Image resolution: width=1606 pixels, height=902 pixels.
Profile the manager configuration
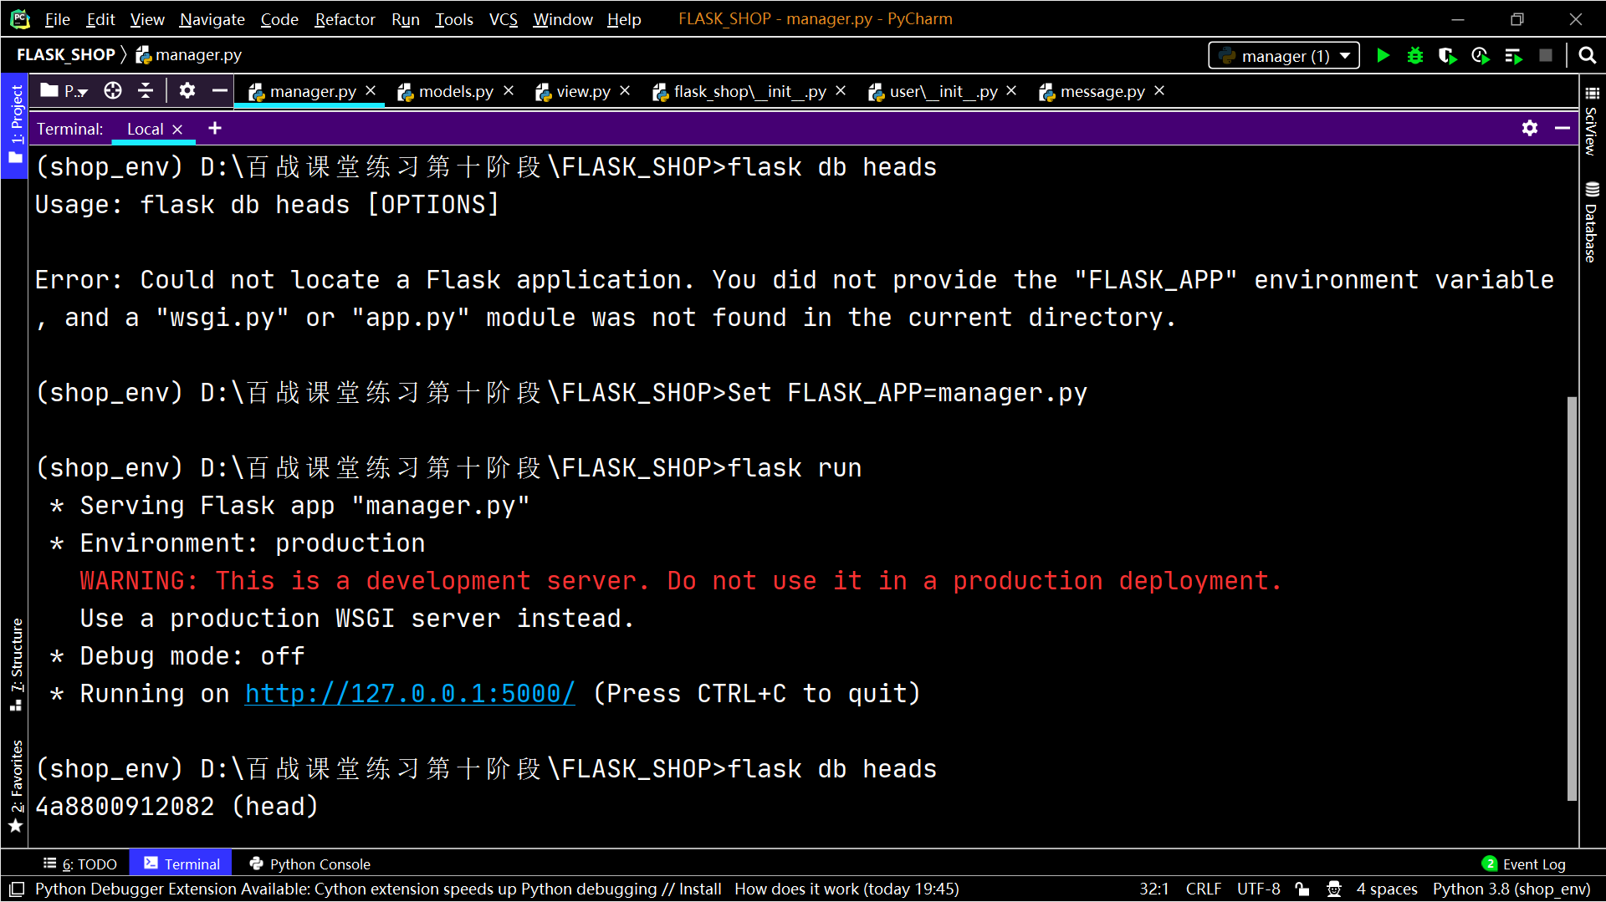coord(1481,56)
